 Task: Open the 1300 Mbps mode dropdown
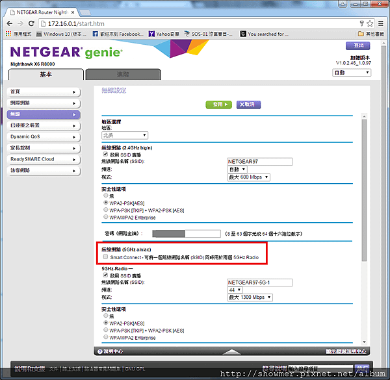[x=250, y=298]
